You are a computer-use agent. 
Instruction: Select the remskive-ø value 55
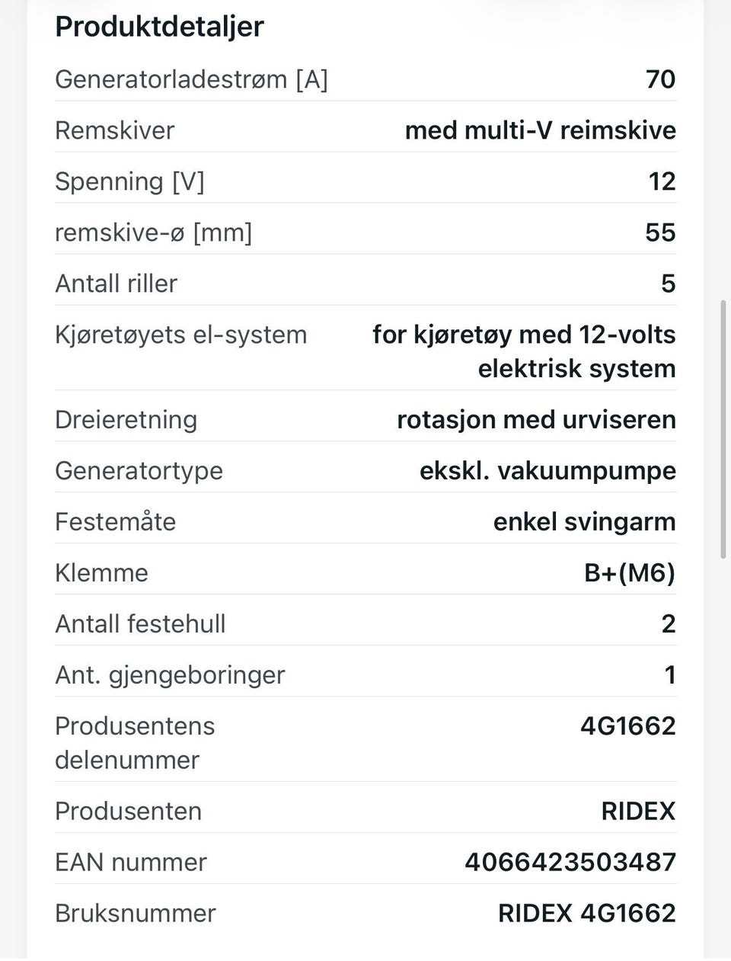click(660, 232)
